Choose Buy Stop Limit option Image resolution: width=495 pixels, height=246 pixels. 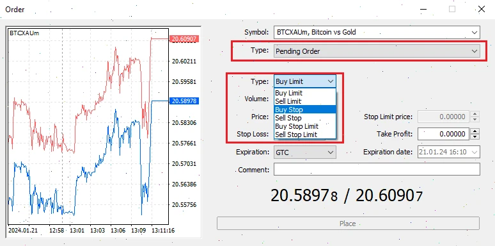tap(304, 126)
